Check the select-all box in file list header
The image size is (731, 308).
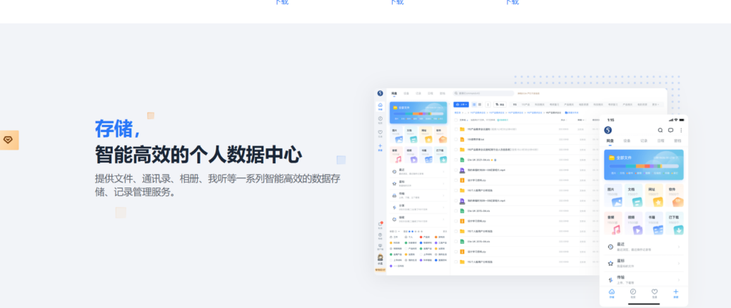pyautogui.click(x=456, y=120)
